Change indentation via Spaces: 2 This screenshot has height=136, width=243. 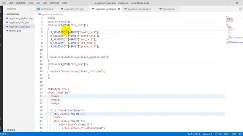point(207,134)
